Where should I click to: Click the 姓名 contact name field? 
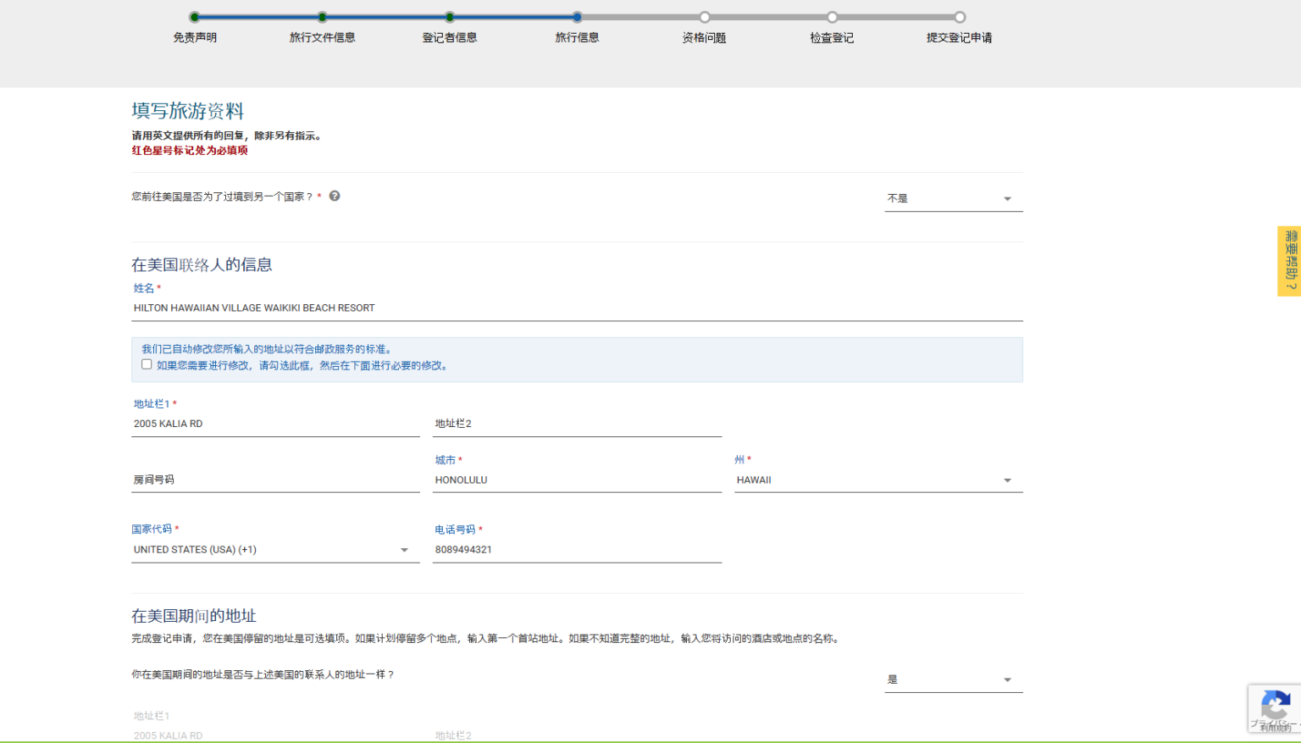point(576,308)
